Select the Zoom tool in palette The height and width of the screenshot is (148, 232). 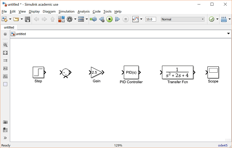pos(5,45)
